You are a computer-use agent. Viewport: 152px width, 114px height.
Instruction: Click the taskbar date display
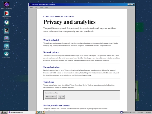pyautogui.click(x=140, y=112)
